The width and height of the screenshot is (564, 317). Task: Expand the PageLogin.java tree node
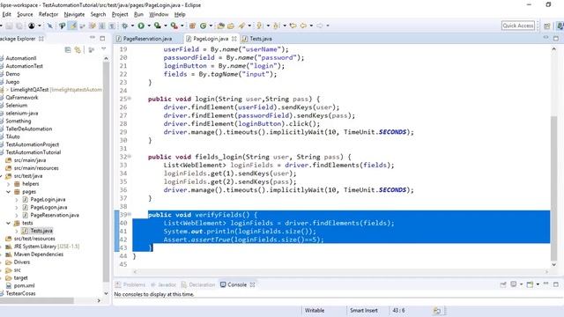click(16, 200)
